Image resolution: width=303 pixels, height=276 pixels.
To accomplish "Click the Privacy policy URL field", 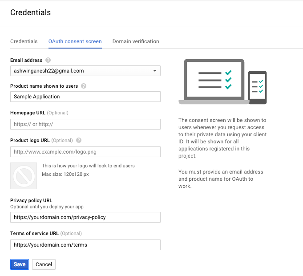I will pos(85,217).
